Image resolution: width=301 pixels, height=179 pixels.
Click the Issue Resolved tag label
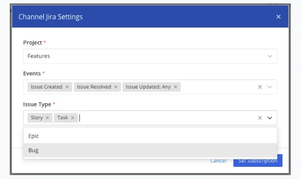point(94,87)
